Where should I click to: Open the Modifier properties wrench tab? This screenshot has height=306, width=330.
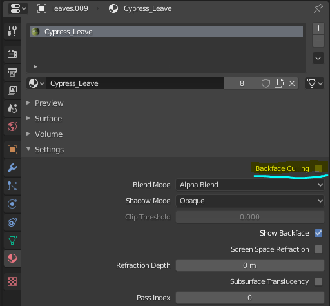pos(12,168)
